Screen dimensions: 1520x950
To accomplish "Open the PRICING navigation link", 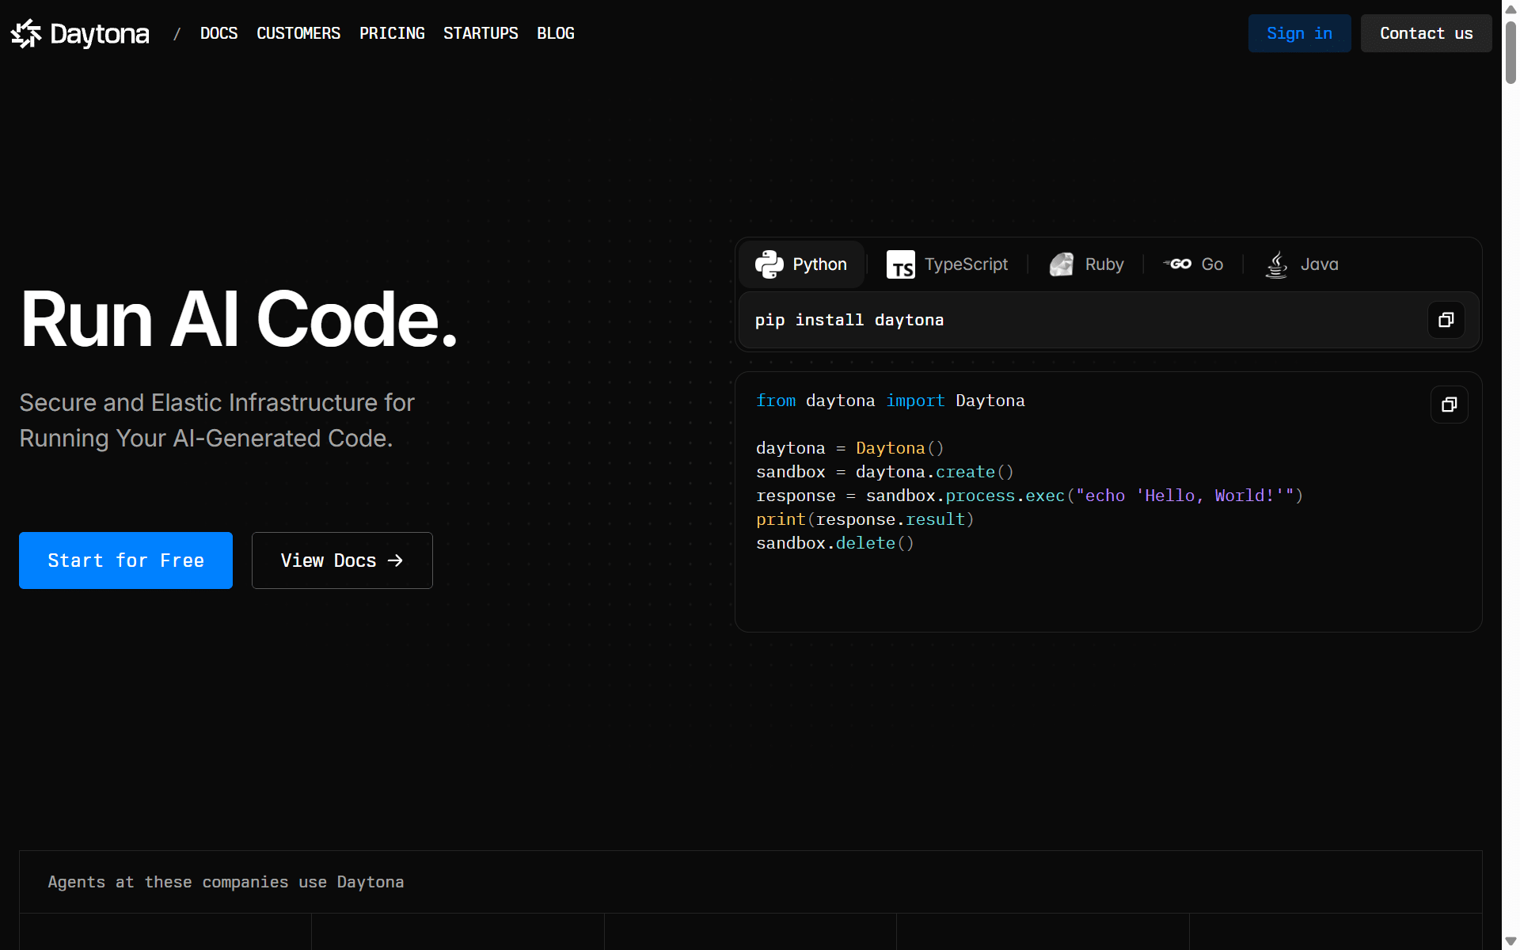I will 392,33.
